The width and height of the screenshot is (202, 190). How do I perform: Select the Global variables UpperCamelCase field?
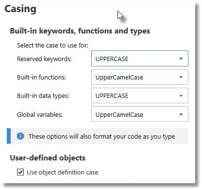pyautogui.click(x=140, y=114)
